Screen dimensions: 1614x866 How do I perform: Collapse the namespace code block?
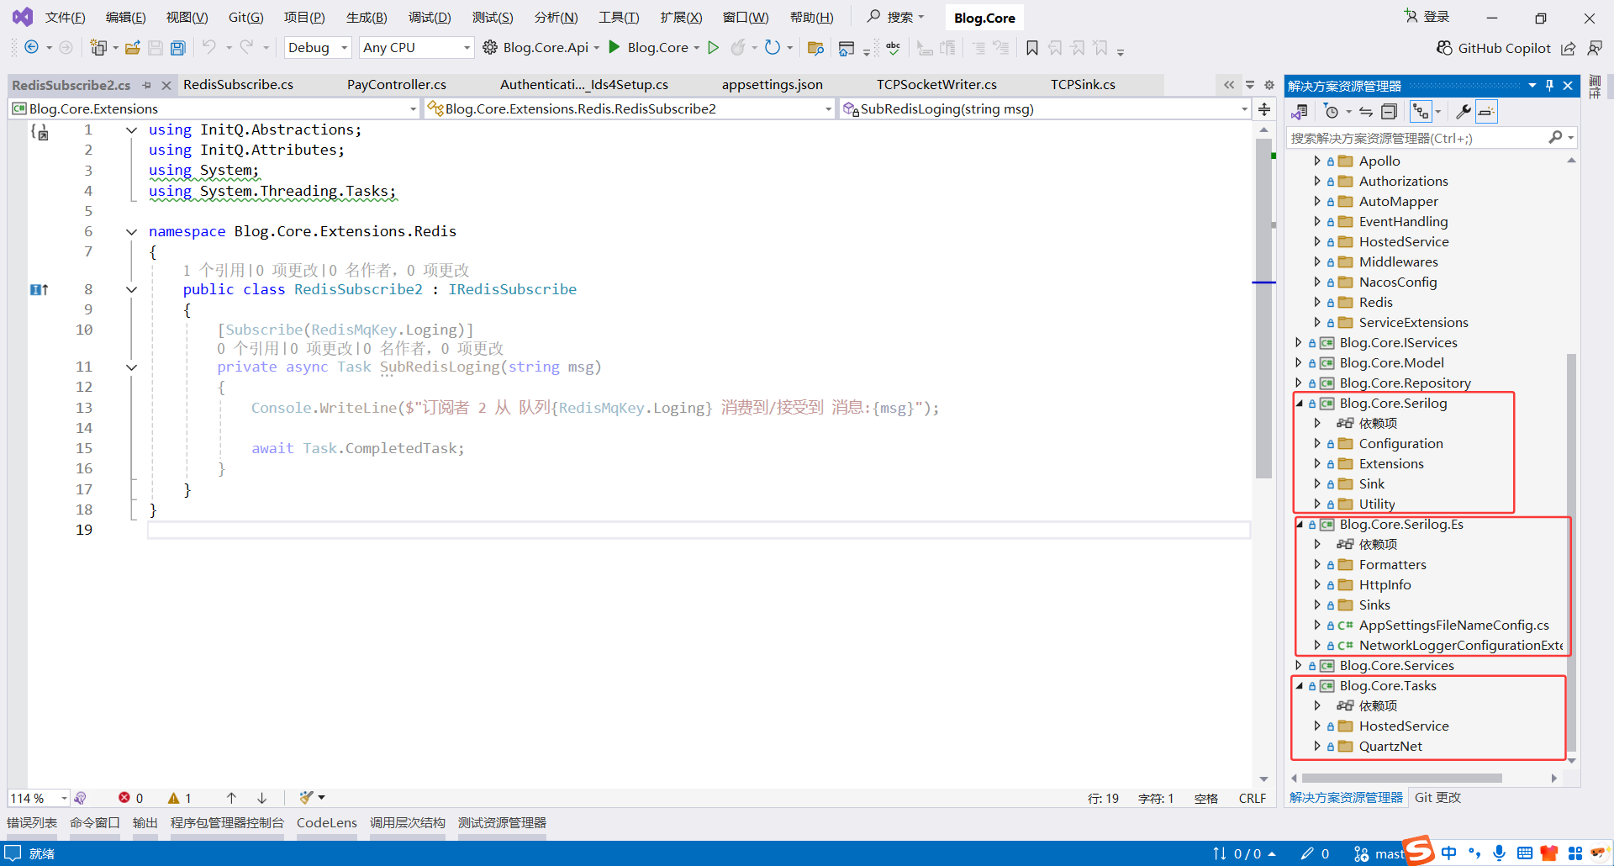[131, 231]
